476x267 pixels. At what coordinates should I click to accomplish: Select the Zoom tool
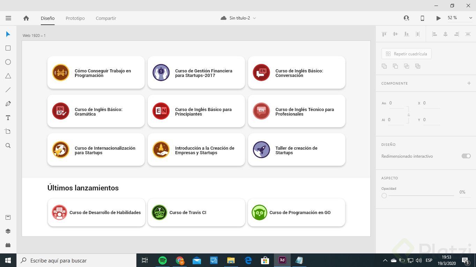coord(8,146)
